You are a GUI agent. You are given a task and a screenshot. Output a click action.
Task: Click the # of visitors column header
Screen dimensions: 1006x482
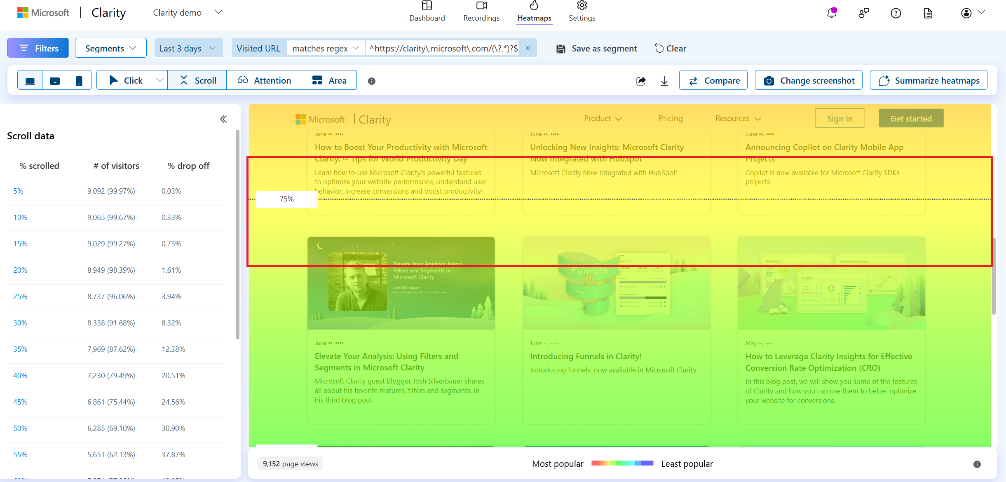click(116, 166)
